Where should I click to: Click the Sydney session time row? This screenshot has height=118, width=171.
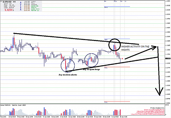pos(30,2)
